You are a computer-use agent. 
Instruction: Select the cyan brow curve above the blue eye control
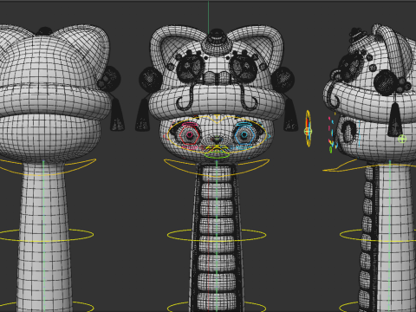point(244,124)
